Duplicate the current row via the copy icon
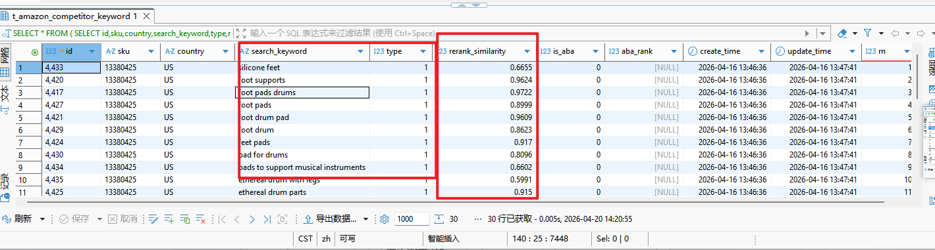Screen dimensions: 935x250 pyautogui.click(x=185, y=219)
